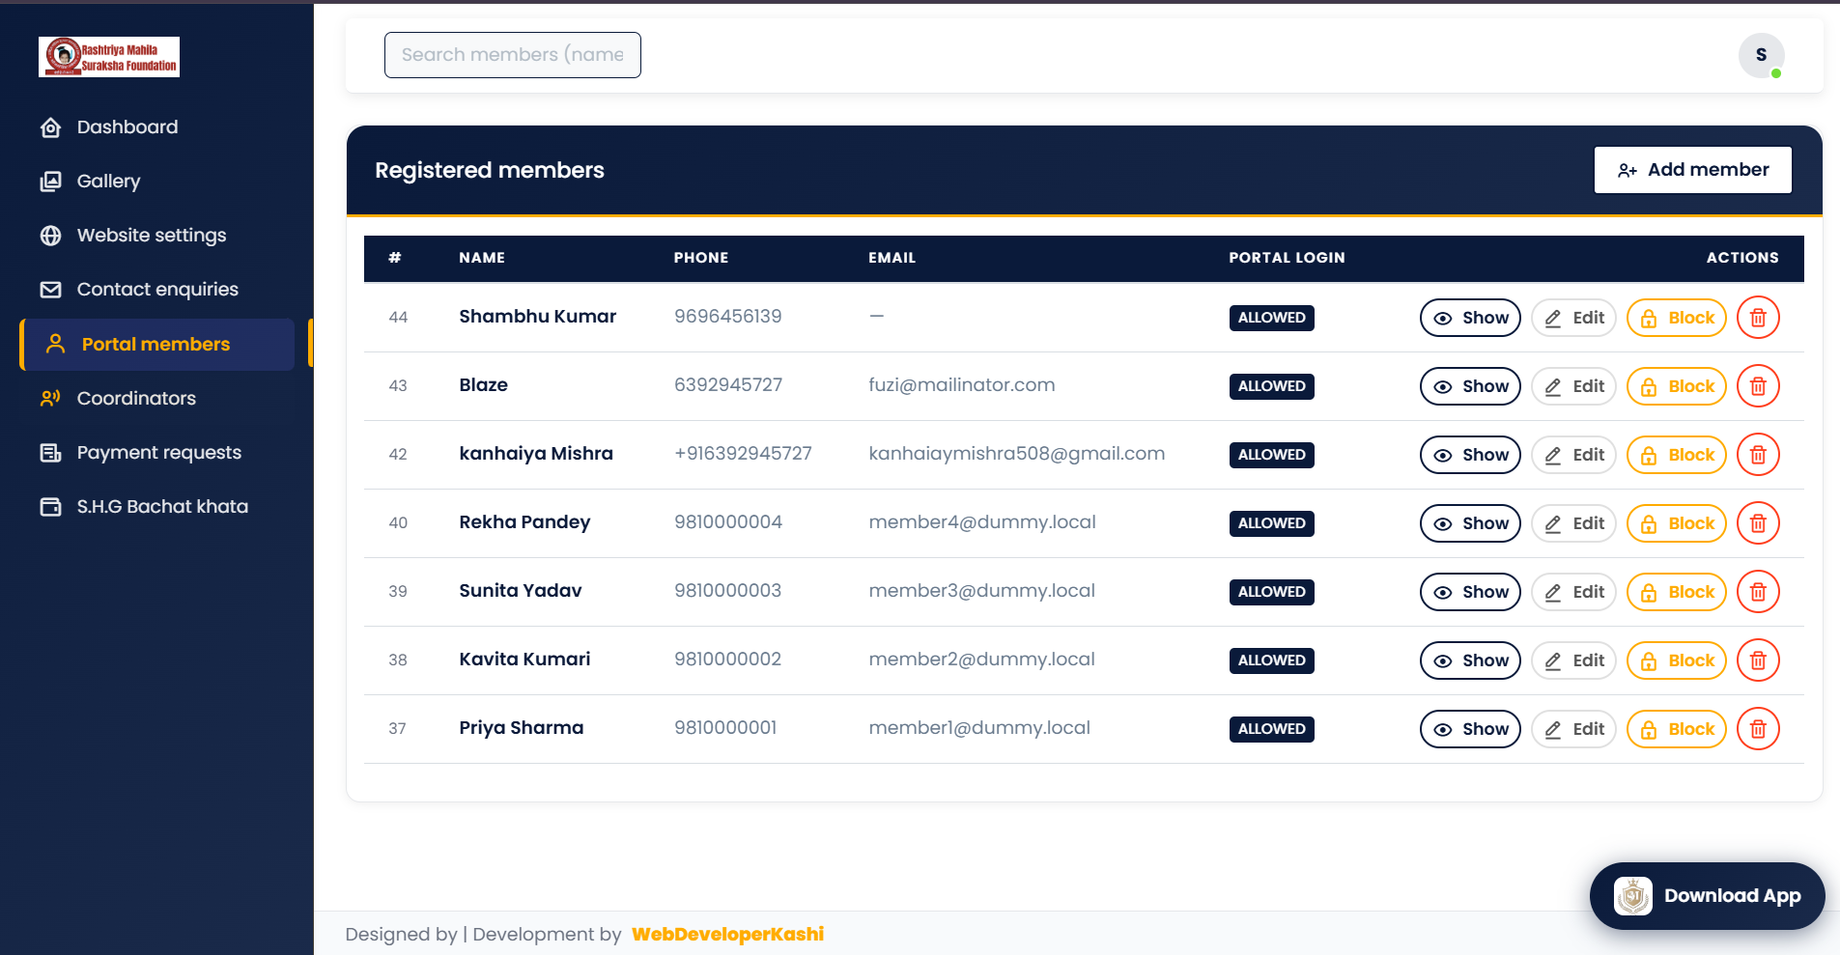The image size is (1840, 955).
Task: Show Sunita Yadav's details via the eye icon
Action: point(1444,591)
